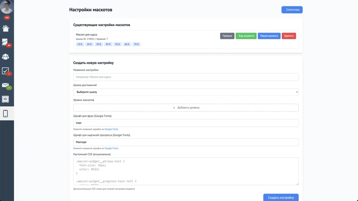Viewport: 358px width, 201px height.
Task: Click the Статистика button
Action: tap(292, 10)
